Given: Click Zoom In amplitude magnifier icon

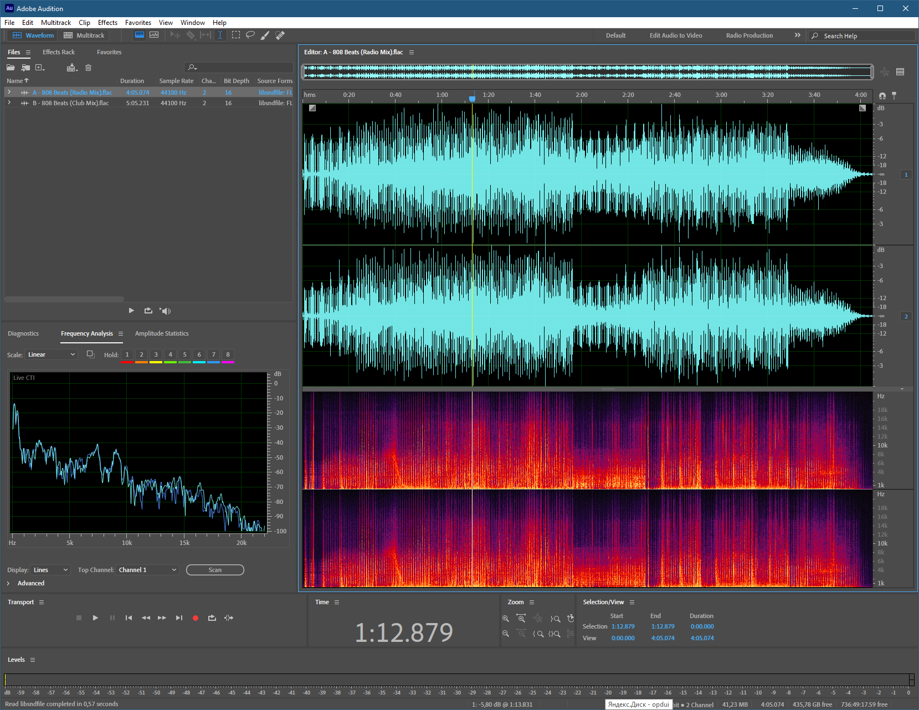Looking at the screenshot, I should [x=505, y=619].
